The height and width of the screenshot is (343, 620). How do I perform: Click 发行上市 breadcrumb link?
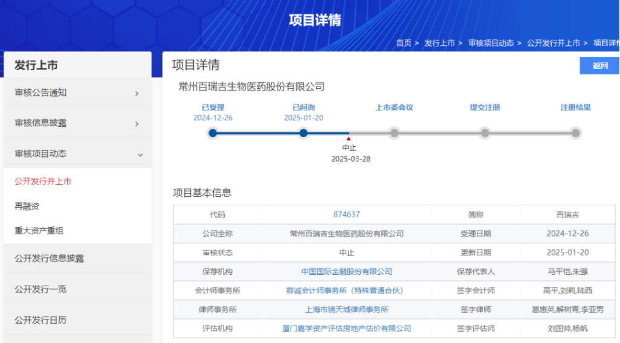coord(439,43)
